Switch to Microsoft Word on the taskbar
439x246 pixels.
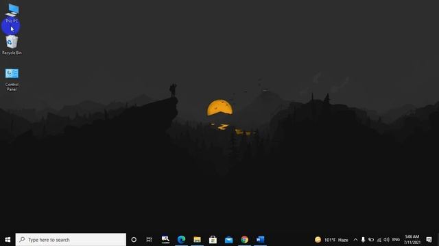click(260, 240)
